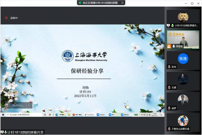Click the muted microphone icon beside 张浩
The height and width of the screenshot is (135, 202).
coord(169,67)
